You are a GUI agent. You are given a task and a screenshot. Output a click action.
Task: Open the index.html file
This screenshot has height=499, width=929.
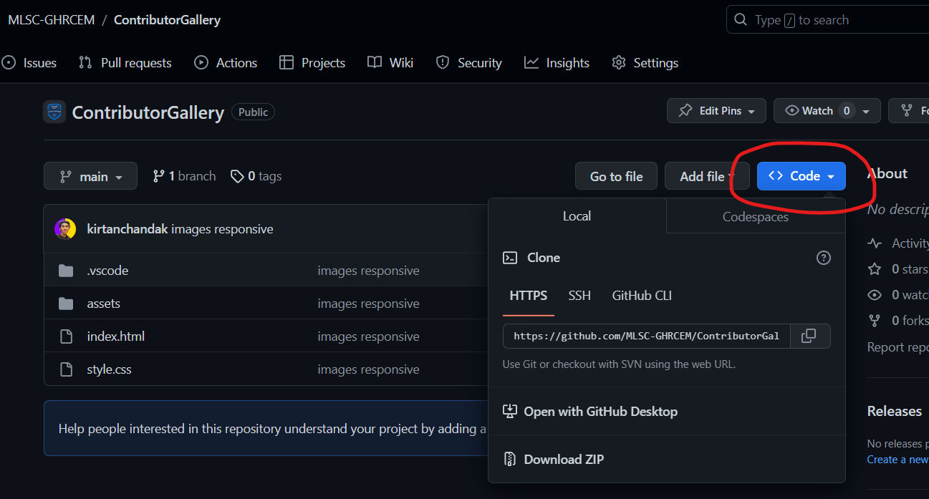115,336
